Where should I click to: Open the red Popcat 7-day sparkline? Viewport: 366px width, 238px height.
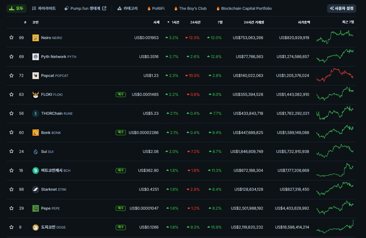(335, 75)
